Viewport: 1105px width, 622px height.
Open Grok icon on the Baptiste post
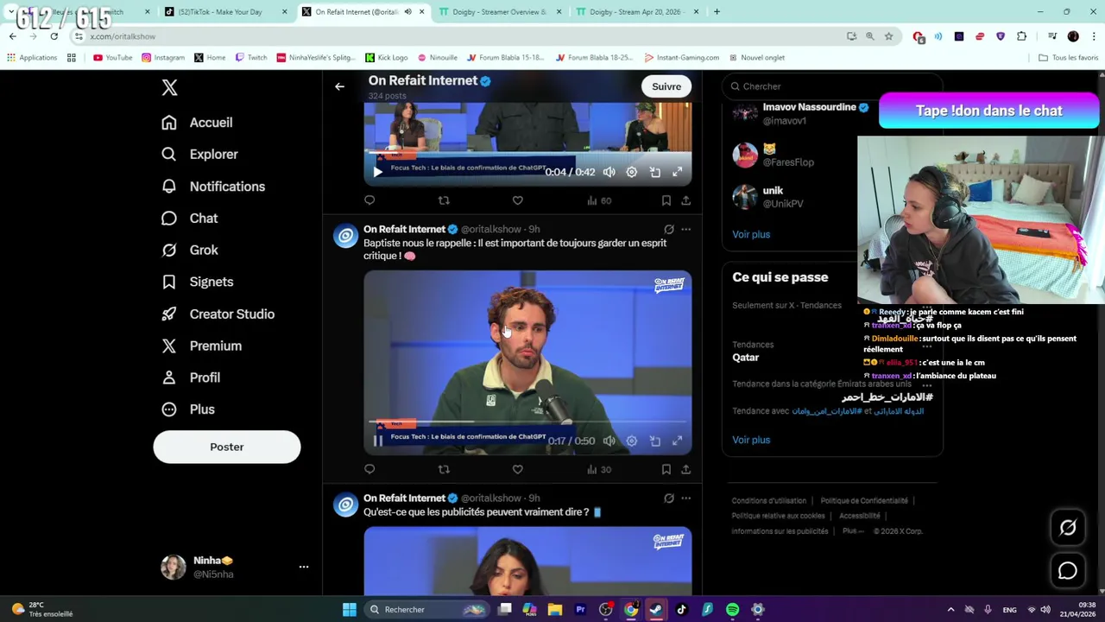click(669, 230)
